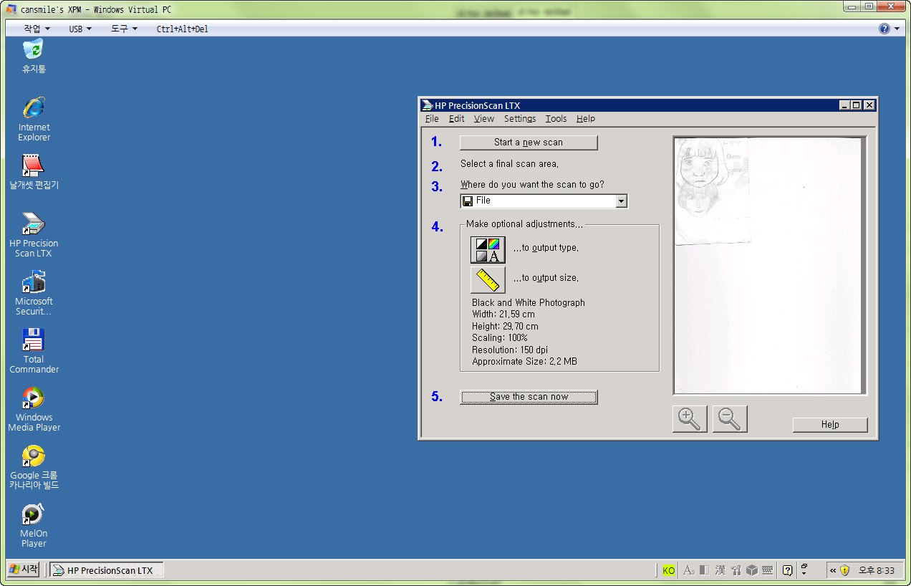This screenshot has width=911, height=586.
Task: Click the 시작 Start button
Action: click(24, 570)
